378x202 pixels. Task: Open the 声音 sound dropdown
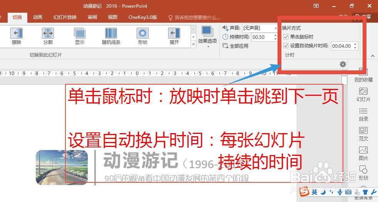coord(276,28)
